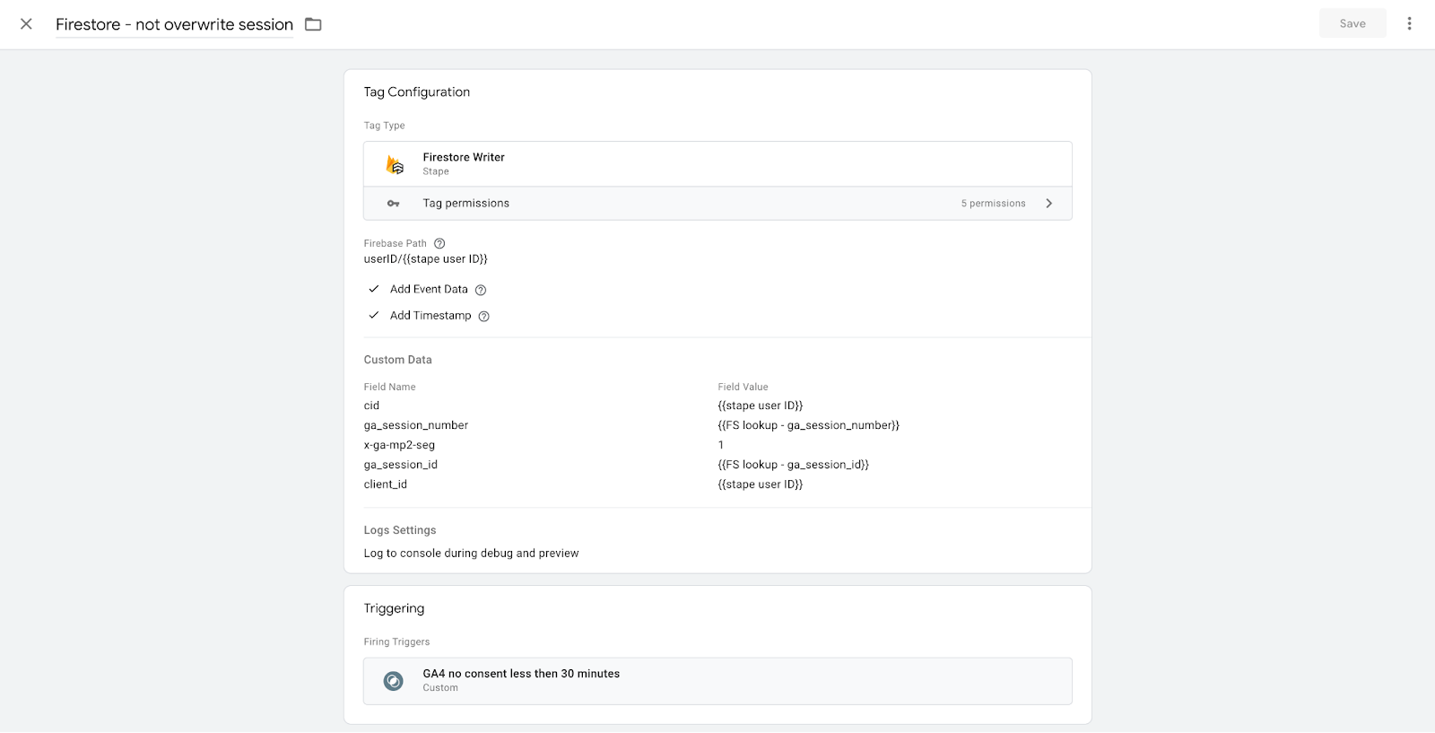Open help icon beside Add Event Data
Image resolution: width=1435 pixels, height=733 pixels.
pos(481,290)
